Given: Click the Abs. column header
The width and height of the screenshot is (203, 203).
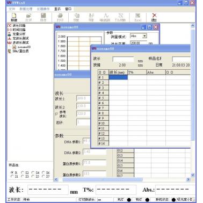Looking at the screenshot, I should tap(156, 73).
